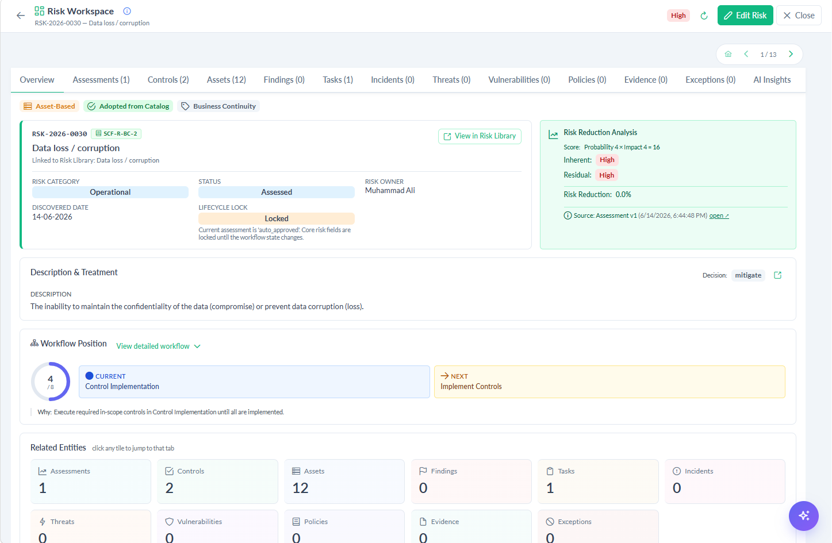Jump to Assets via the Assets tile
832x543 pixels.
(x=344, y=482)
